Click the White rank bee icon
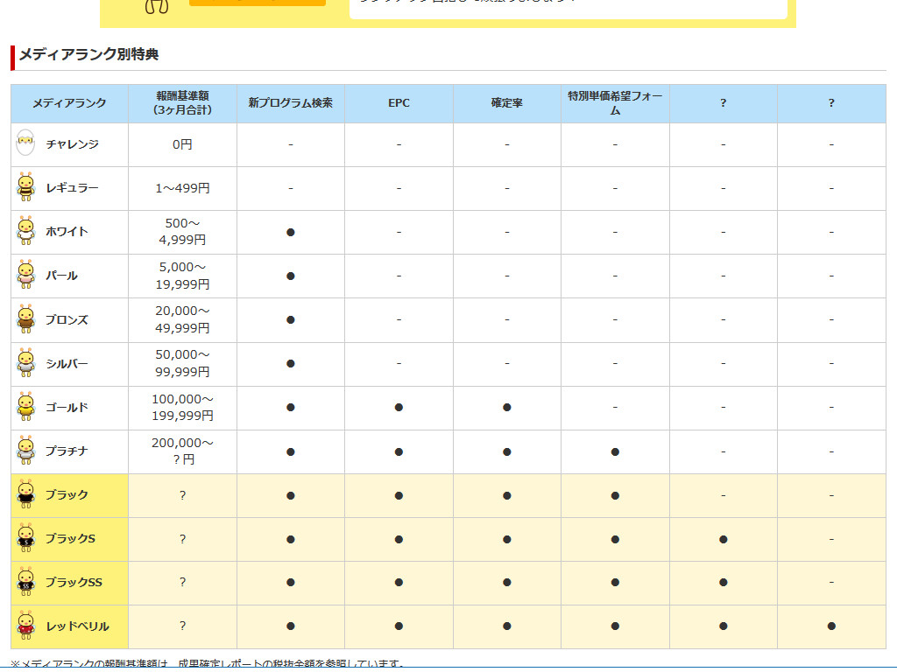Image resolution: width=897 pixels, height=672 pixels. pos(25,231)
